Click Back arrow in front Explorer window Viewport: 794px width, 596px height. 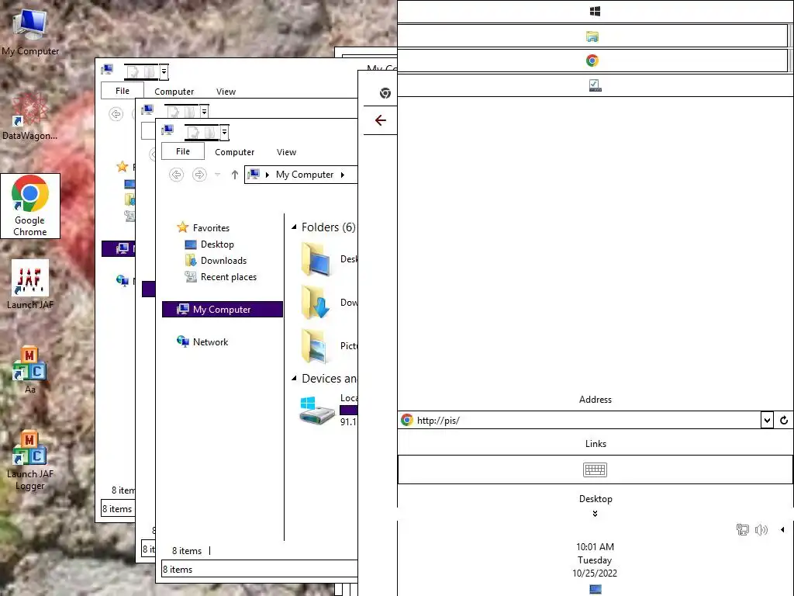176,175
